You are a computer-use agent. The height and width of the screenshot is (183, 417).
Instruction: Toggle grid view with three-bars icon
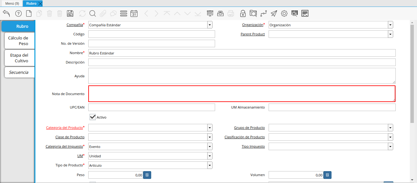(x=124, y=13)
